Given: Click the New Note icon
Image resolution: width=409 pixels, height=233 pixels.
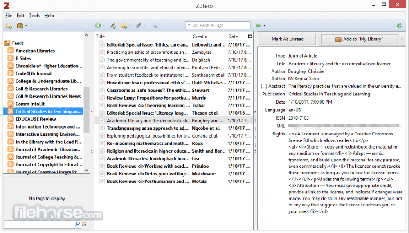Looking at the screenshot, I should pos(124,26).
